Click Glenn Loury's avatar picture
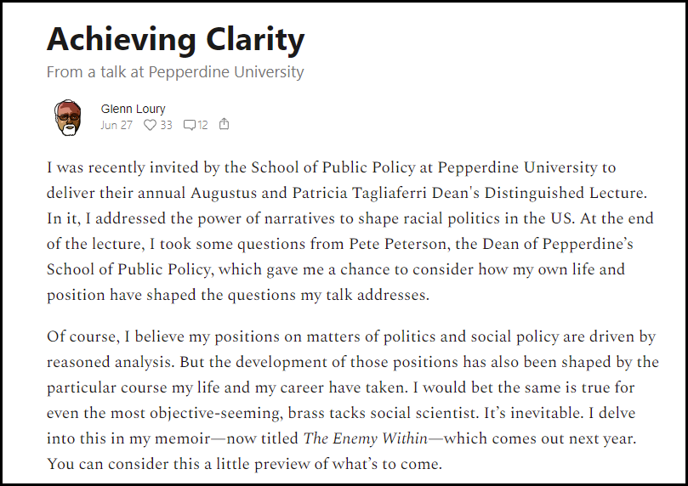This screenshot has height=486, width=688. [x=68, y=117]
